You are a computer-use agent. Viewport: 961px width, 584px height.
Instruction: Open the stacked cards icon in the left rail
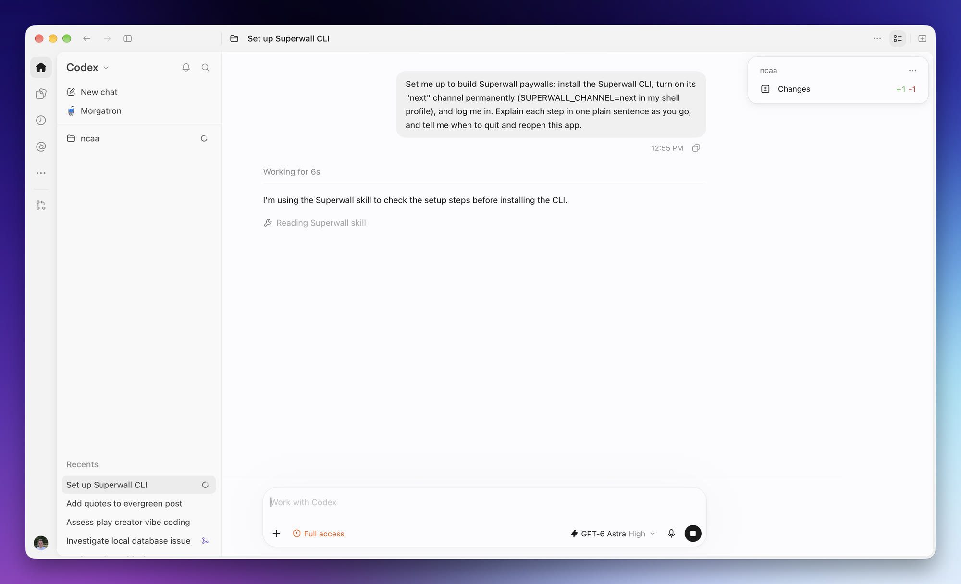pos(41,94)
